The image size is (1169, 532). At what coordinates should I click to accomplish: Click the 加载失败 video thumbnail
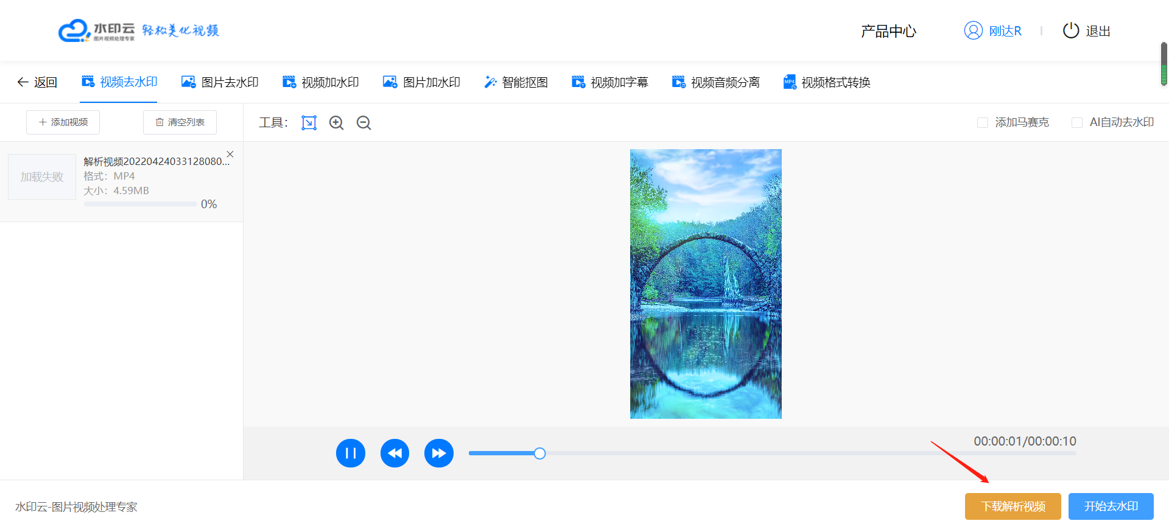click(42, 177)
